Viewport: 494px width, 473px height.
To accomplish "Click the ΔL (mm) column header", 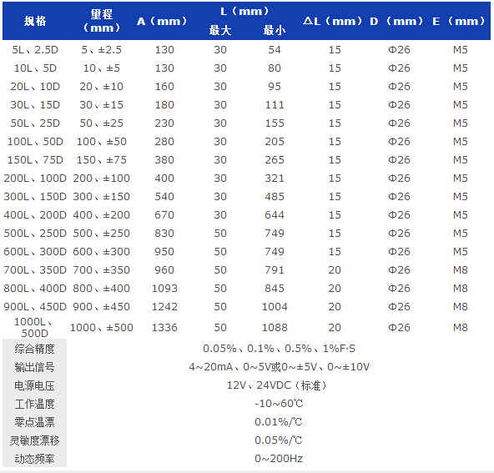I will click(x=332, y=21).
